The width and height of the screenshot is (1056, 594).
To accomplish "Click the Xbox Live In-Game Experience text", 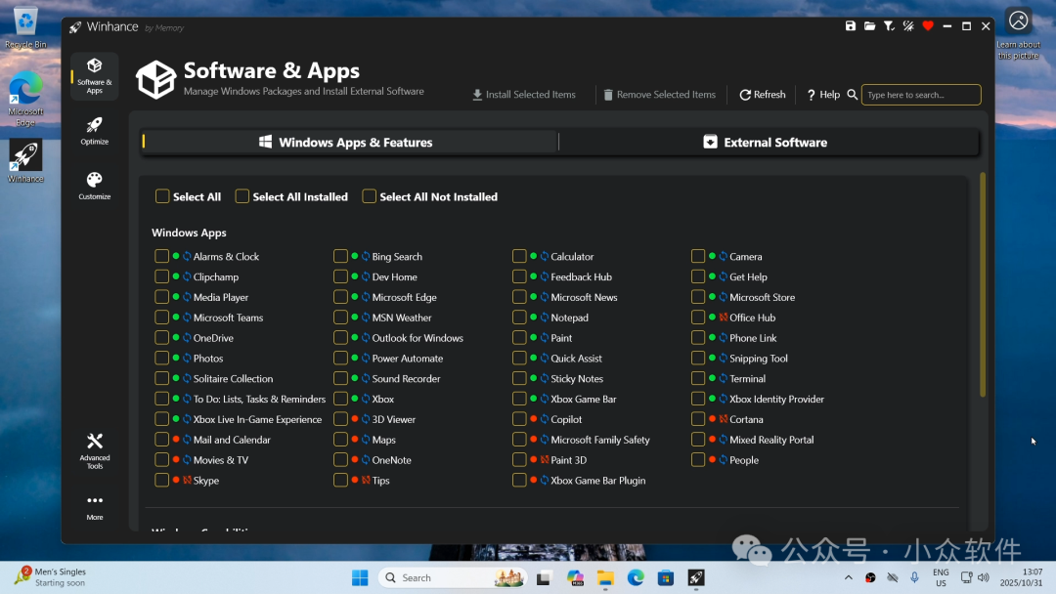I will coord(257,419).
